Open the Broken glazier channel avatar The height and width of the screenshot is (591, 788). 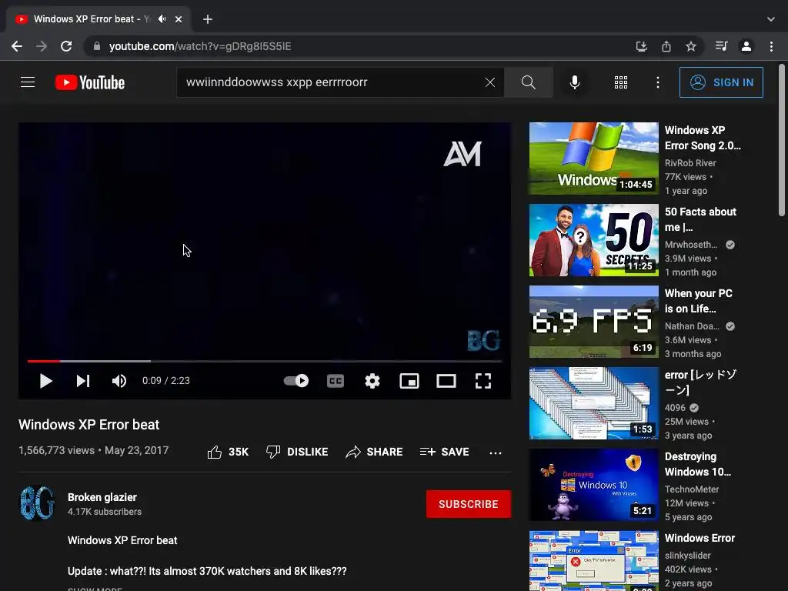(37, 503)
